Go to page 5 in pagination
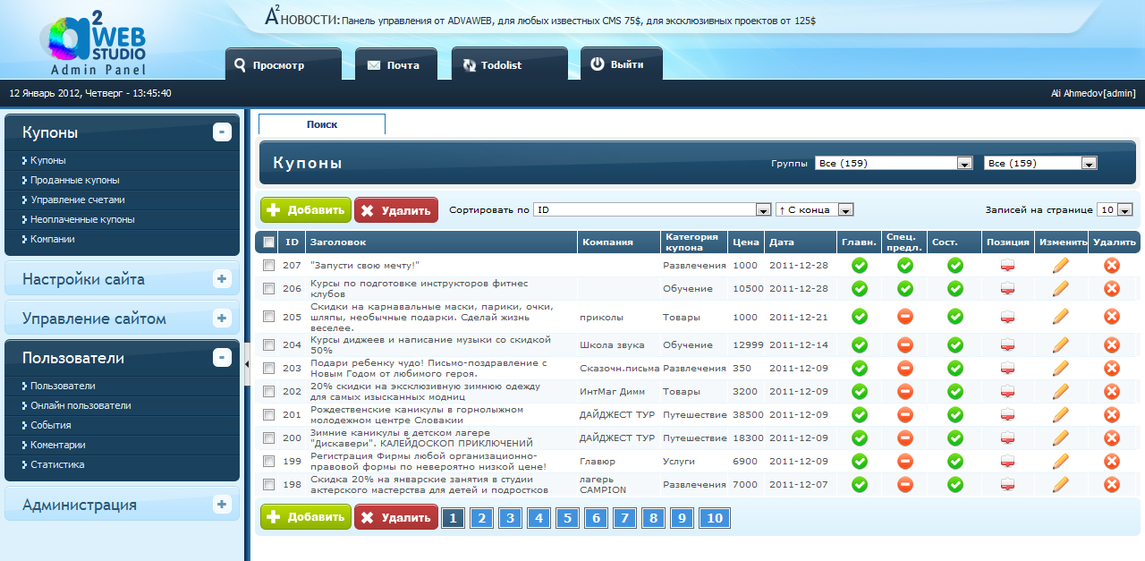This screenshot has width=1145, height=561. click(567, 518)
